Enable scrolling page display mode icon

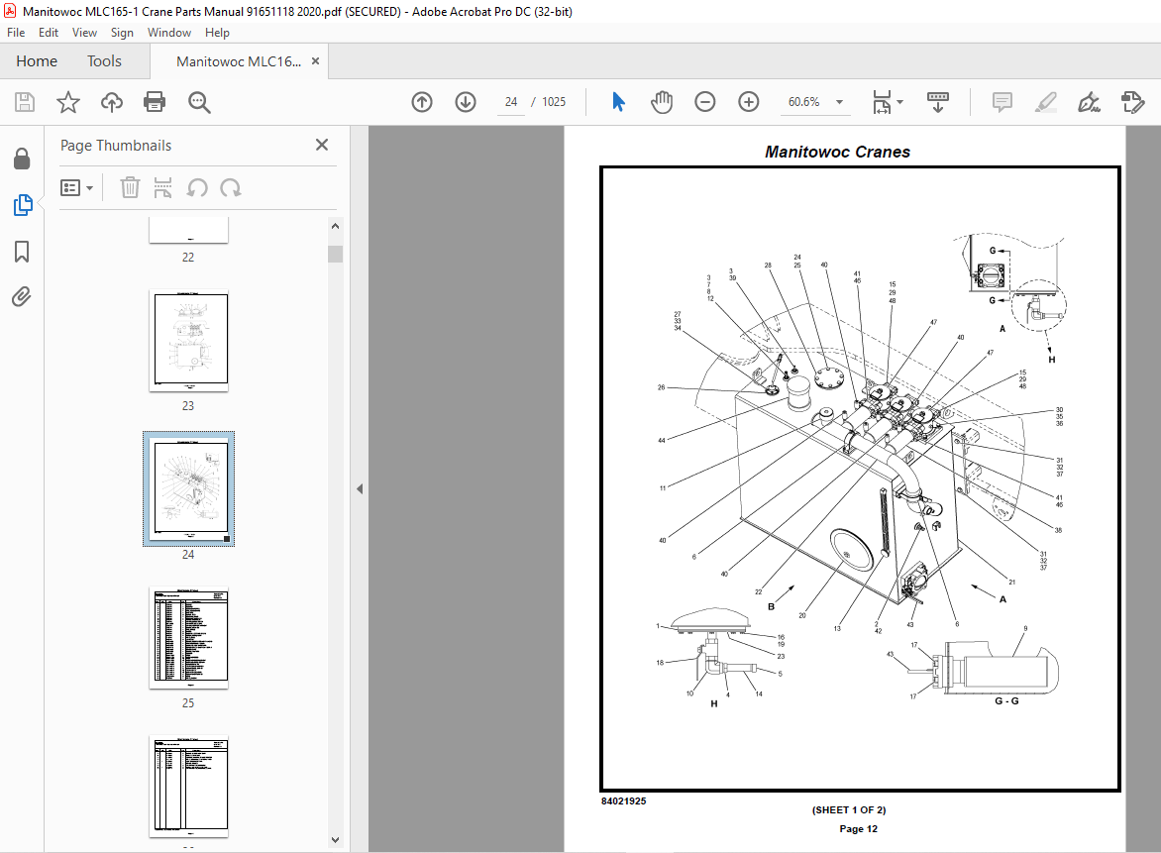coord(938,102)
